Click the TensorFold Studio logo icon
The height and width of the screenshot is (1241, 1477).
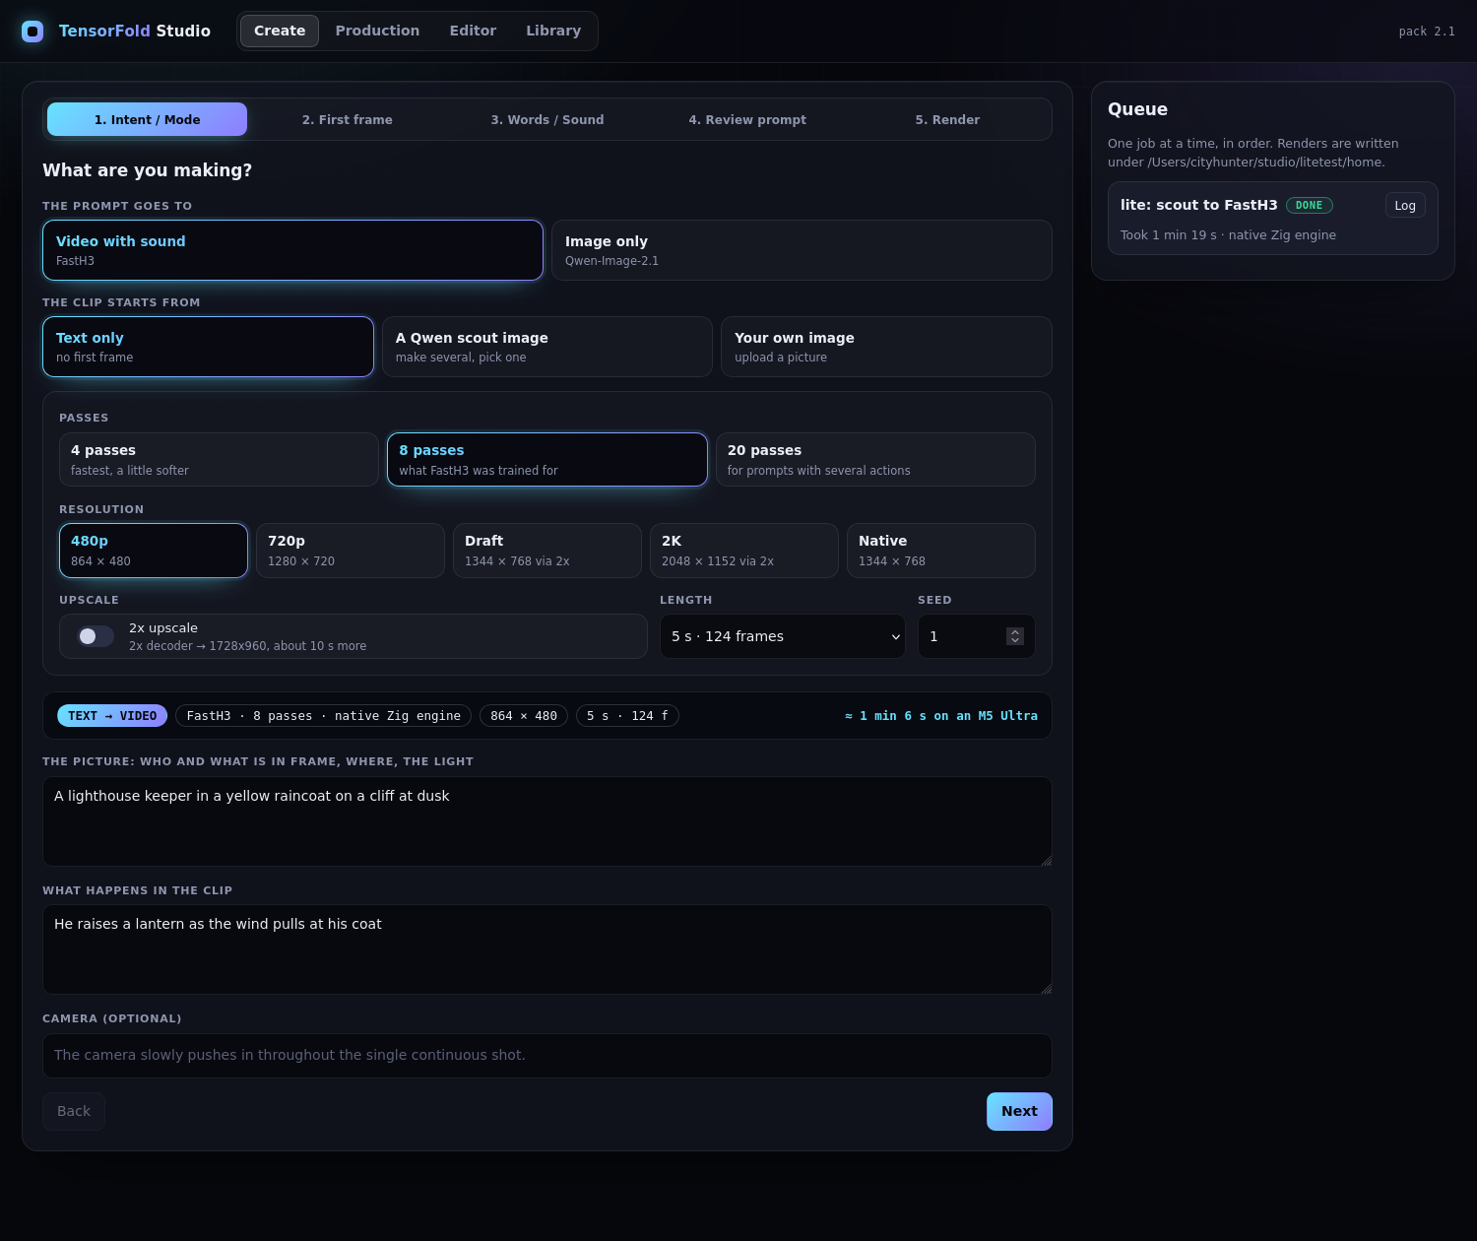[x=32, y=32]
